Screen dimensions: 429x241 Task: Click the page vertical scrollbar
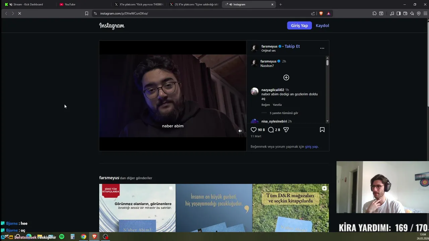(x=427, y=64)
